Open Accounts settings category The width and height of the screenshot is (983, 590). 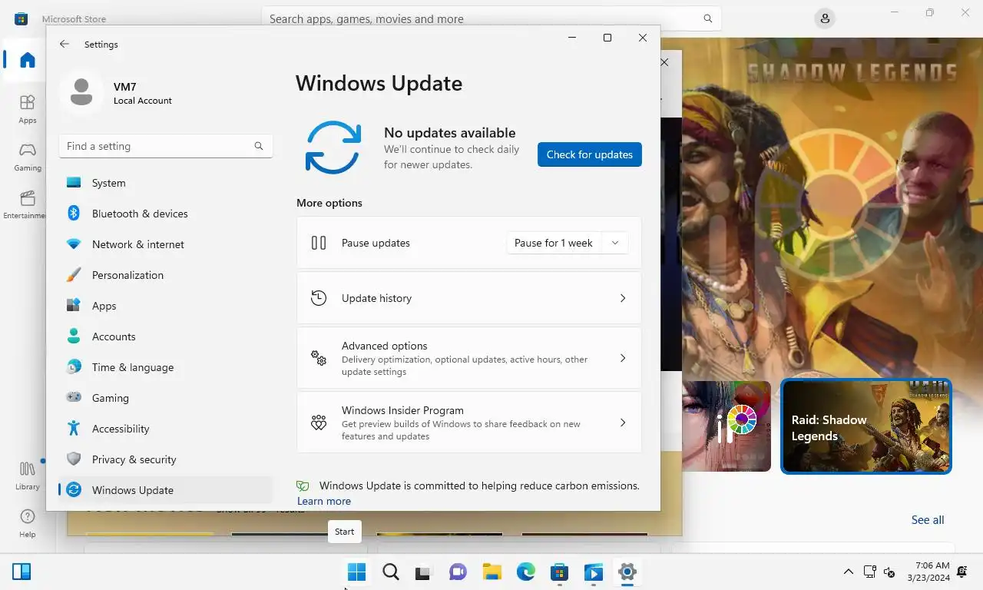click(165, 336)
